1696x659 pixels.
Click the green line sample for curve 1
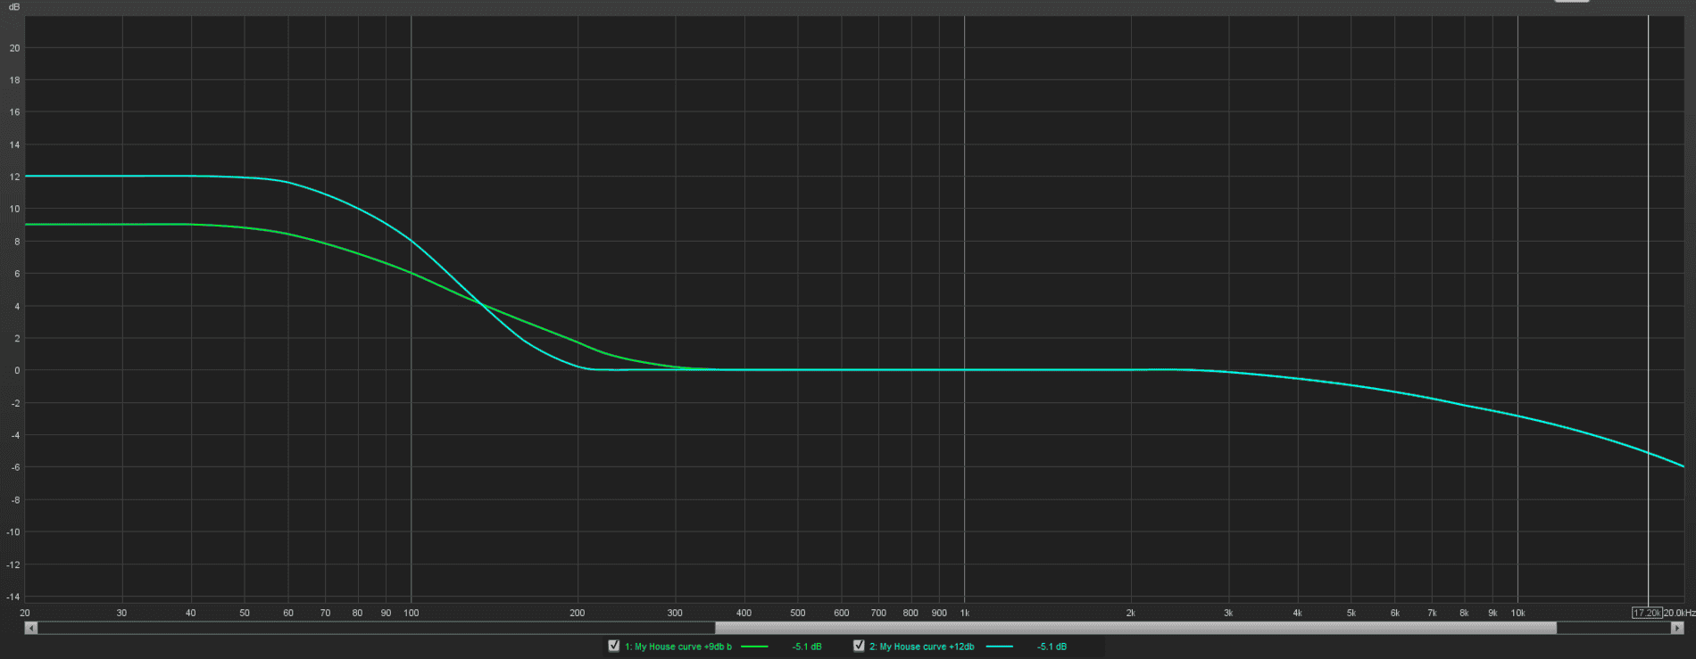(x=754, y=647)
